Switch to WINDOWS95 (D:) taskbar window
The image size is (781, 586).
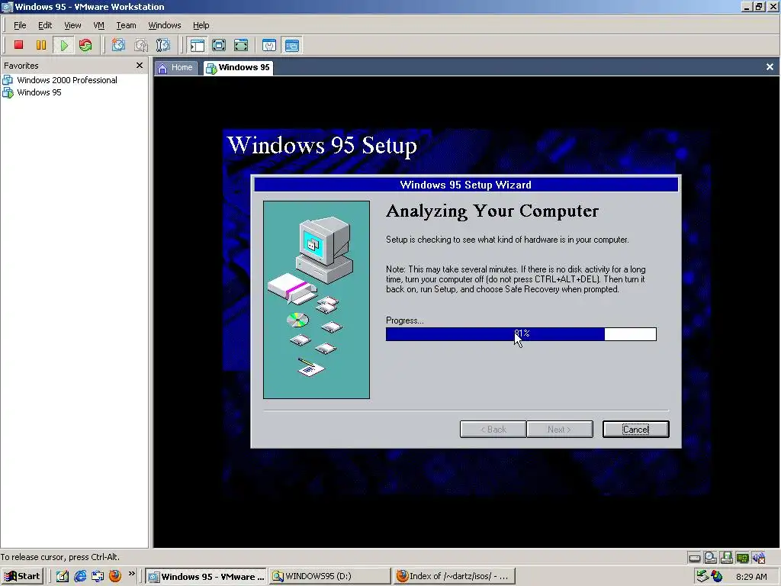[x=329, y=576]
